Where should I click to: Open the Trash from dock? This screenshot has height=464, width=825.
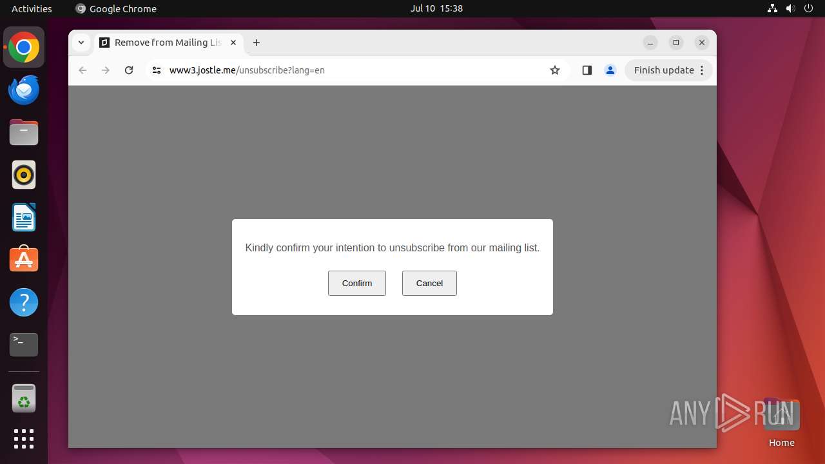(24, 398)
